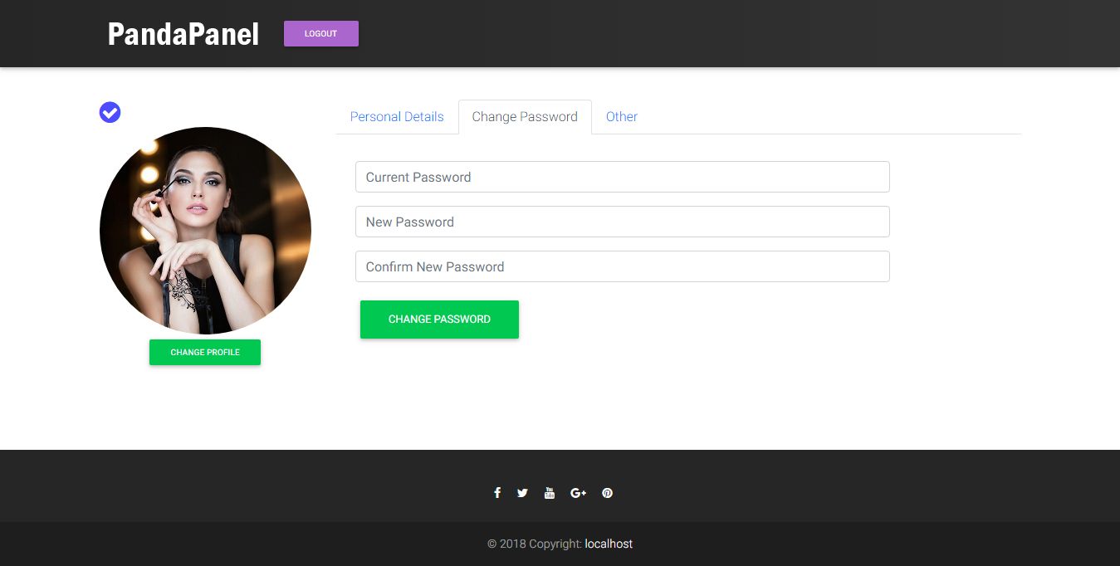Screen dimensions: 1120x566
Task: Submit with the Change Password button
Action: (x=439, y=320)
